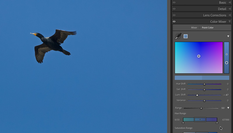
Task: Click the left Hue Range handle
Action: pos(183,123)
